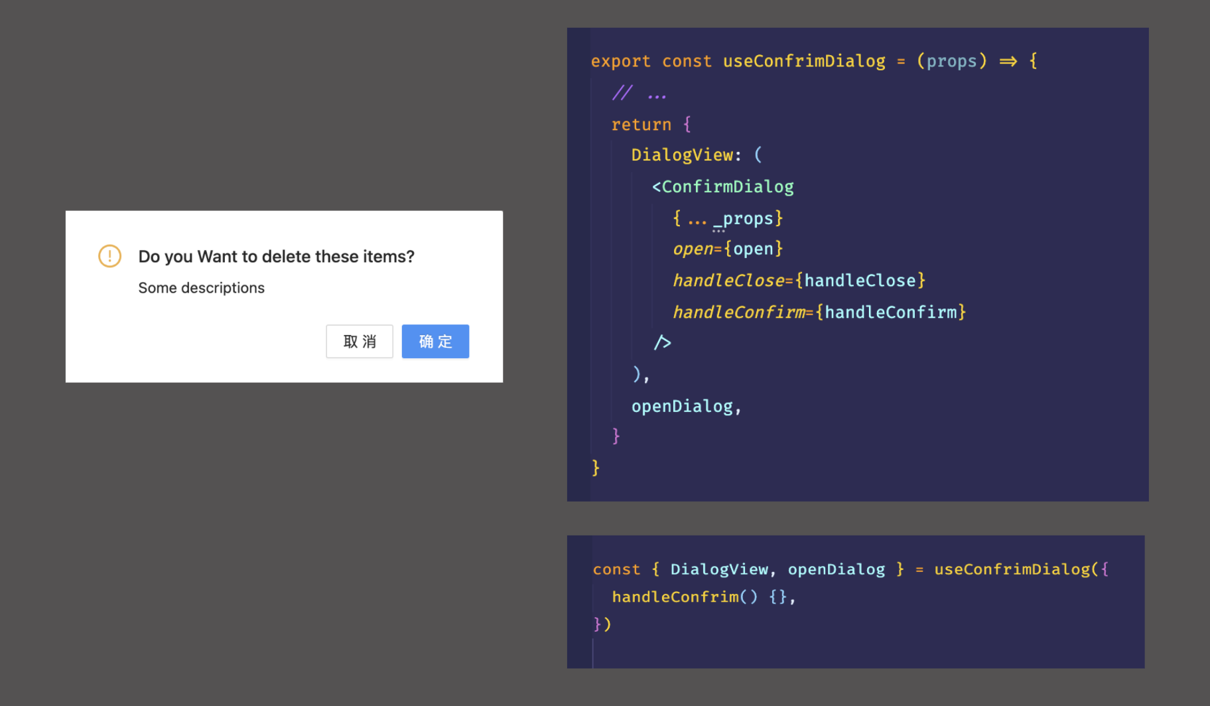Screen dimensions: 1210x706
Task: Click 'DialogView' in lower destructuring line
Action: [719, 569]
